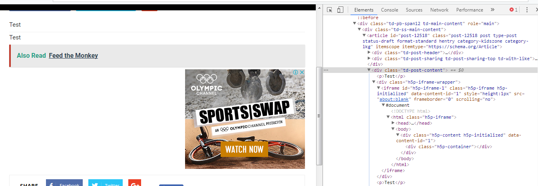Expand the td-post-sharing div node
The height and width of the screenshot is (186, 538).
(x=369, y=59)
